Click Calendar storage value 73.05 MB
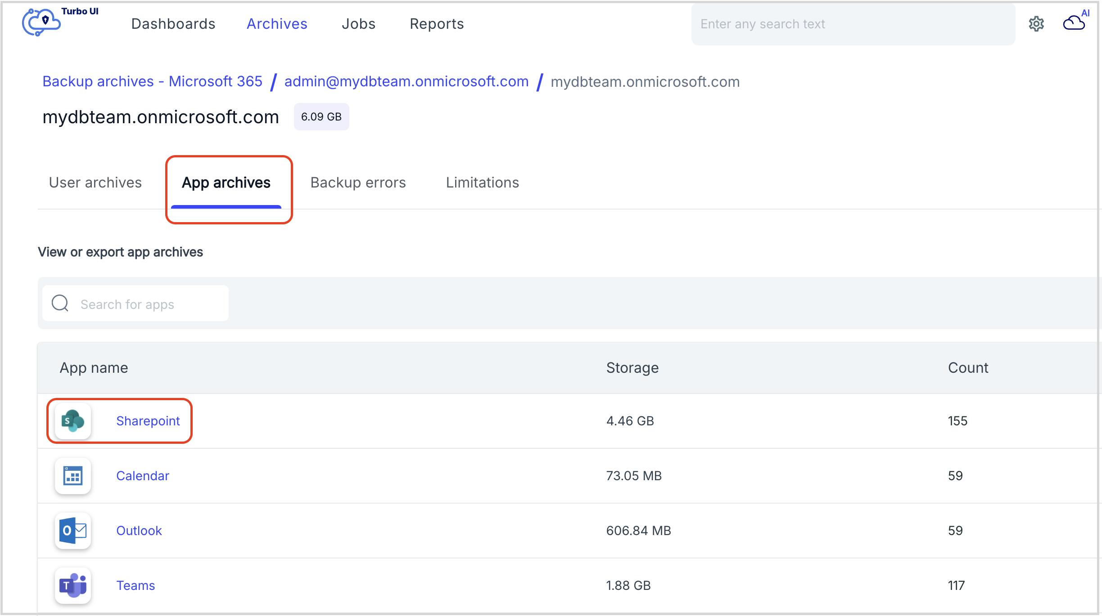The image size is (1102, 616). pyautogui.click(x=634, y=476)
